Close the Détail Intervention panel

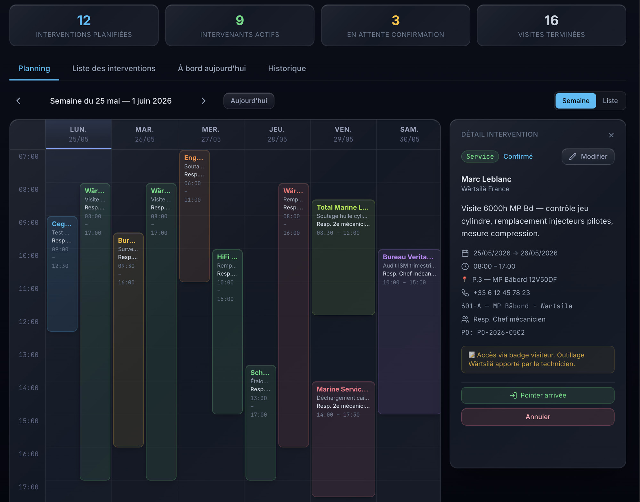click(611, 135)
